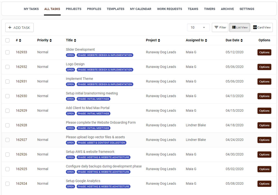Click the plus icon on Add Task
Viewport: 278px width, 195px height.
pos(10,28)
